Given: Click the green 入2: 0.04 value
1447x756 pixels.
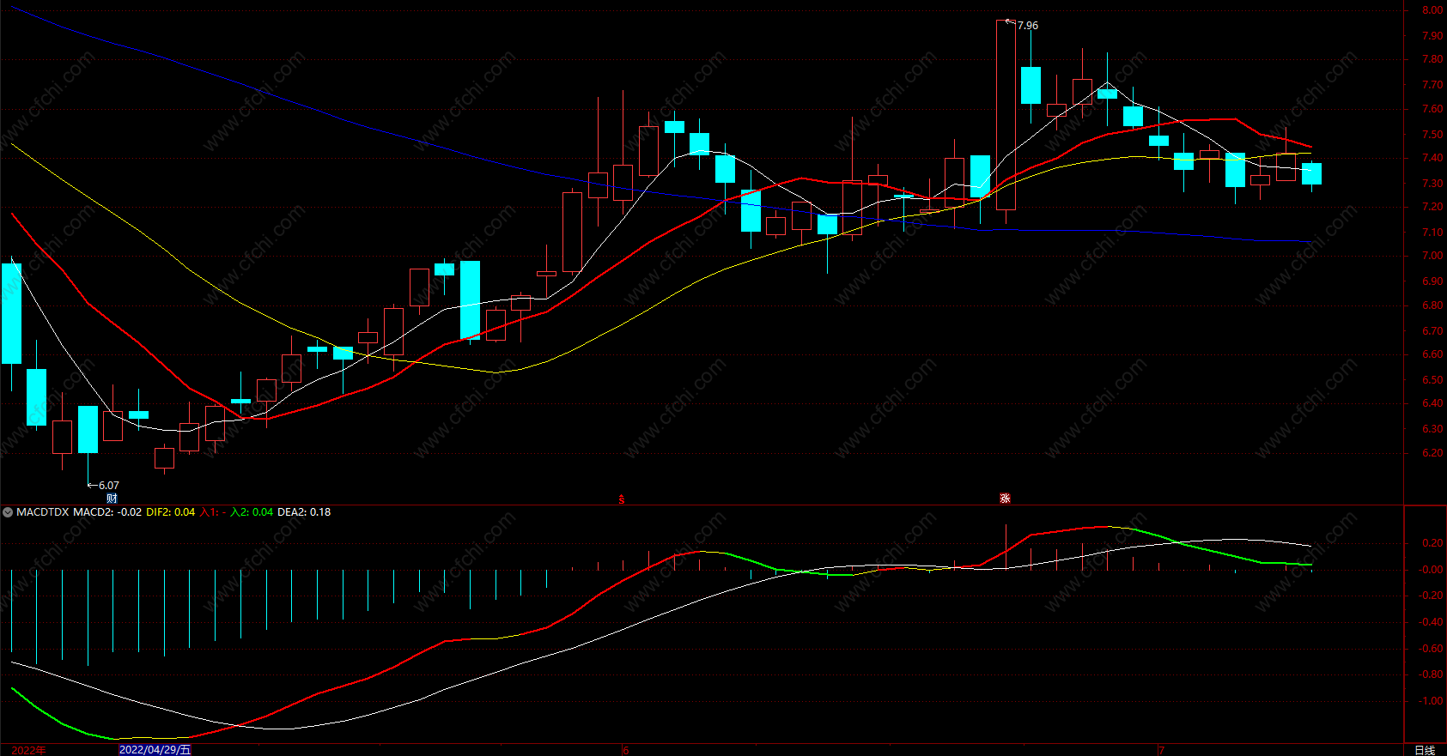Looking at the screenshot, I should click(x=252, y=512).
